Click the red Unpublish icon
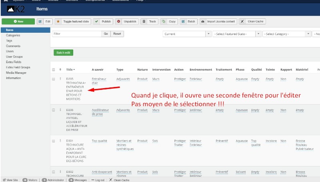The image size is (320, 182). point(118,22)
